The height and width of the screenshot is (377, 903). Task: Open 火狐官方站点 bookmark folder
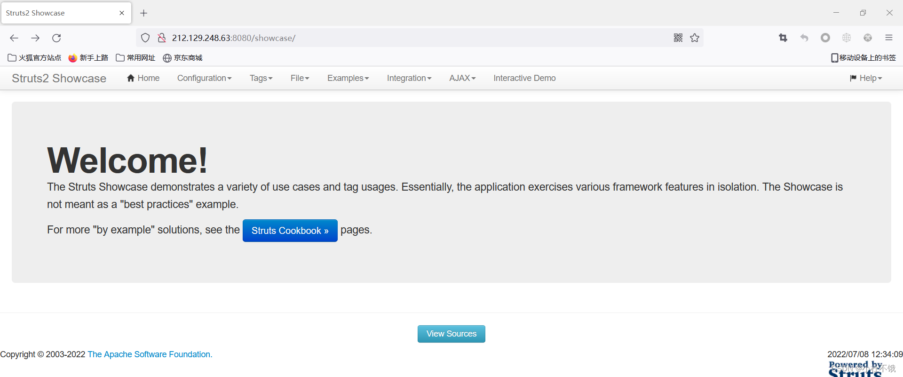click(35, 58)
